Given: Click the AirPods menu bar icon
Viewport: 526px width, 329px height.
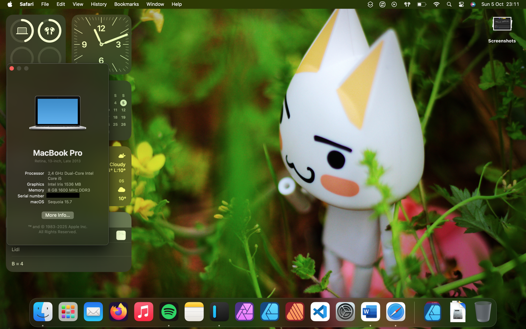Looking at the screenshot, I should 407,4.
